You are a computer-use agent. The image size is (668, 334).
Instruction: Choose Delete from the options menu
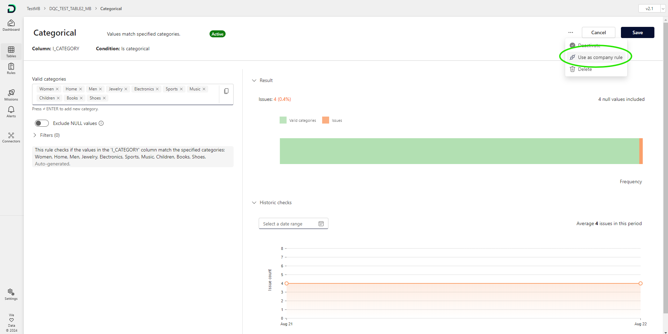585,69
